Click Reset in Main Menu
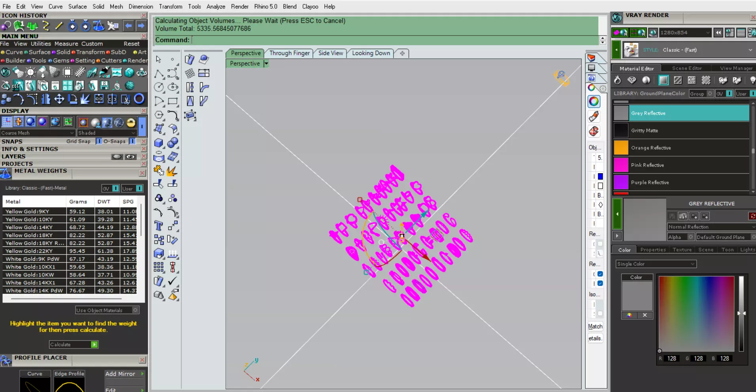Viewport: 756px width, 392px height. pos(131,44)
